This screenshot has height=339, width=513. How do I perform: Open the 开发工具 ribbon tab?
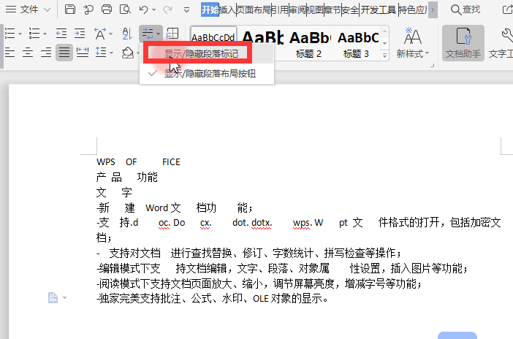pyautogui.click(x=379, y=9)
